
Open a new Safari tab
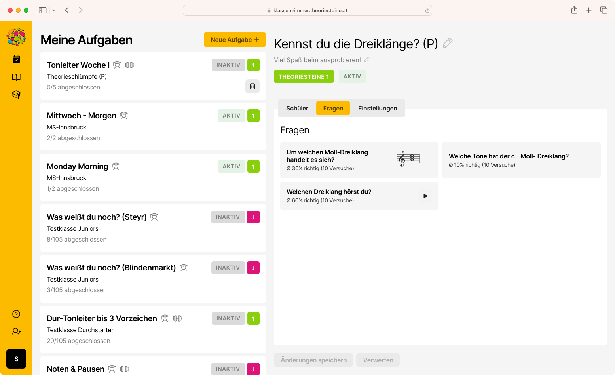[x=589, y=10]
